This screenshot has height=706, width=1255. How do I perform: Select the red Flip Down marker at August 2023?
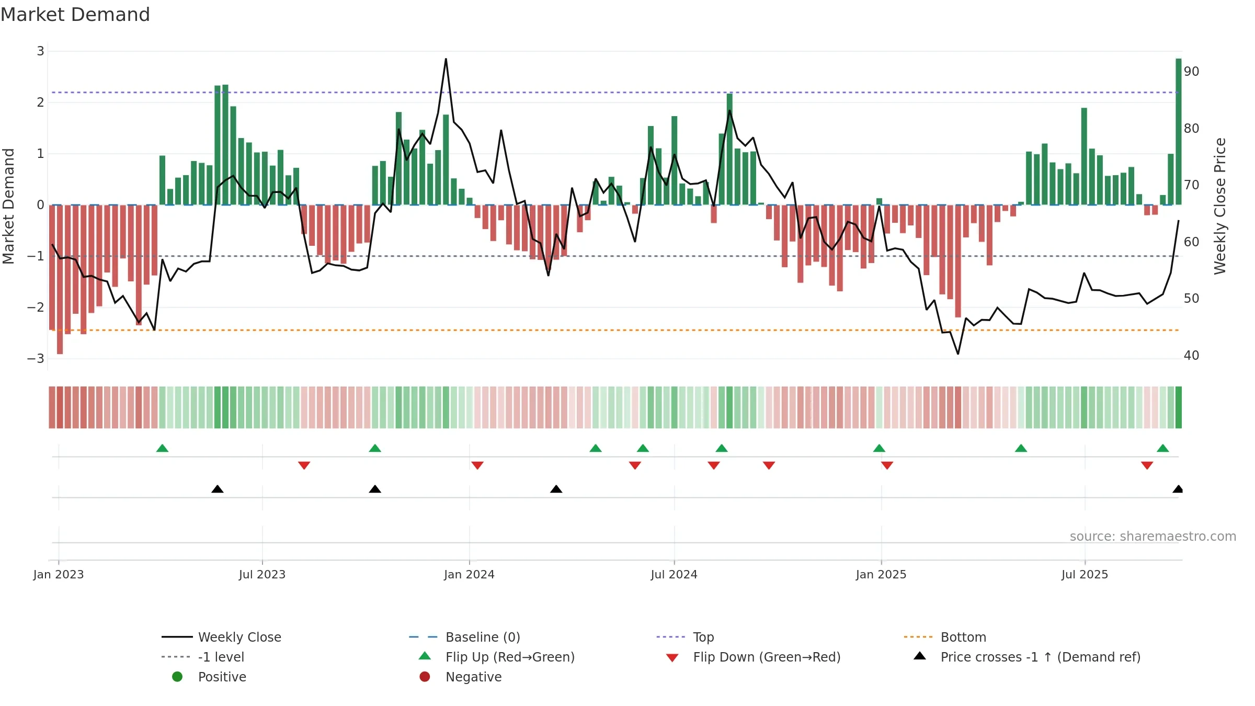click(304, 465)
